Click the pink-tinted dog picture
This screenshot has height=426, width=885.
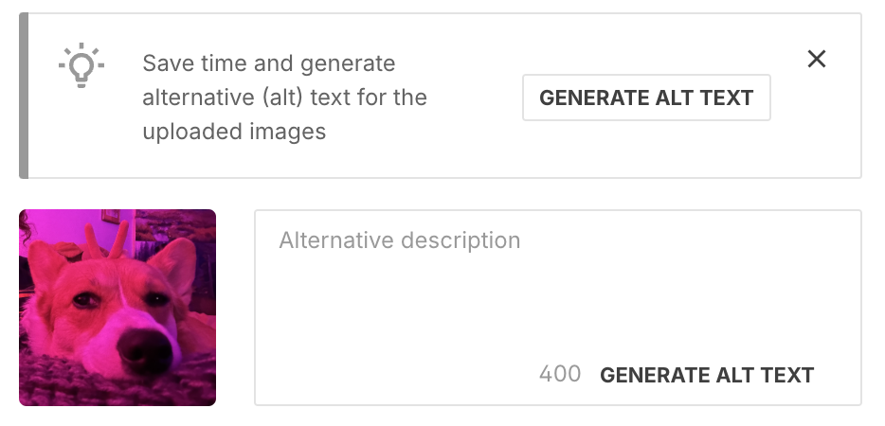tap(117, 308)
